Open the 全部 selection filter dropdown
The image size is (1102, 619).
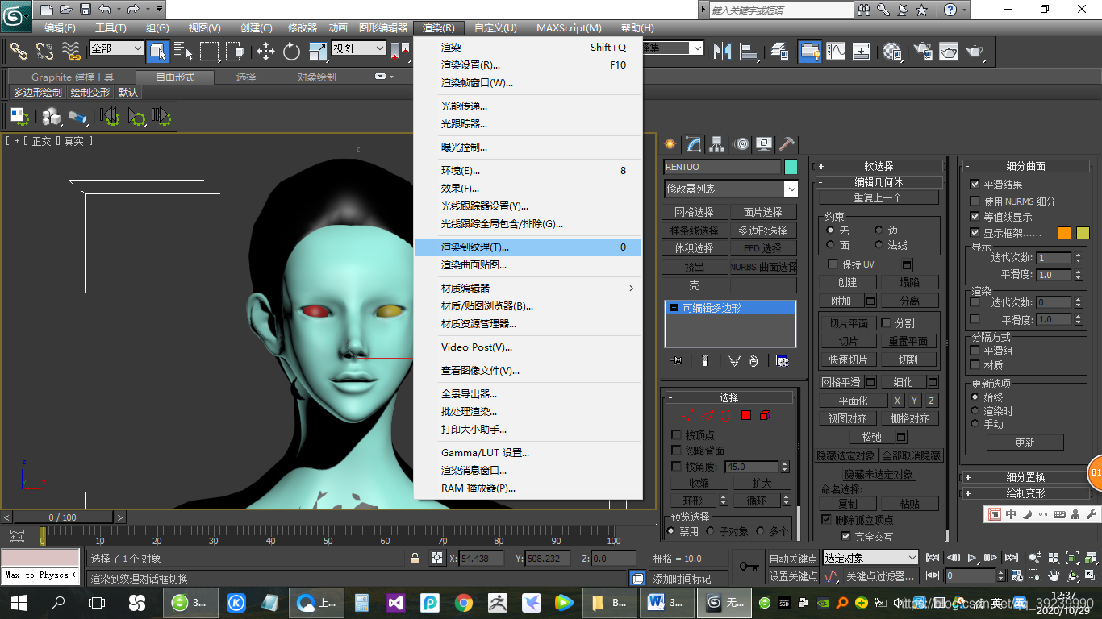point(116,48)
